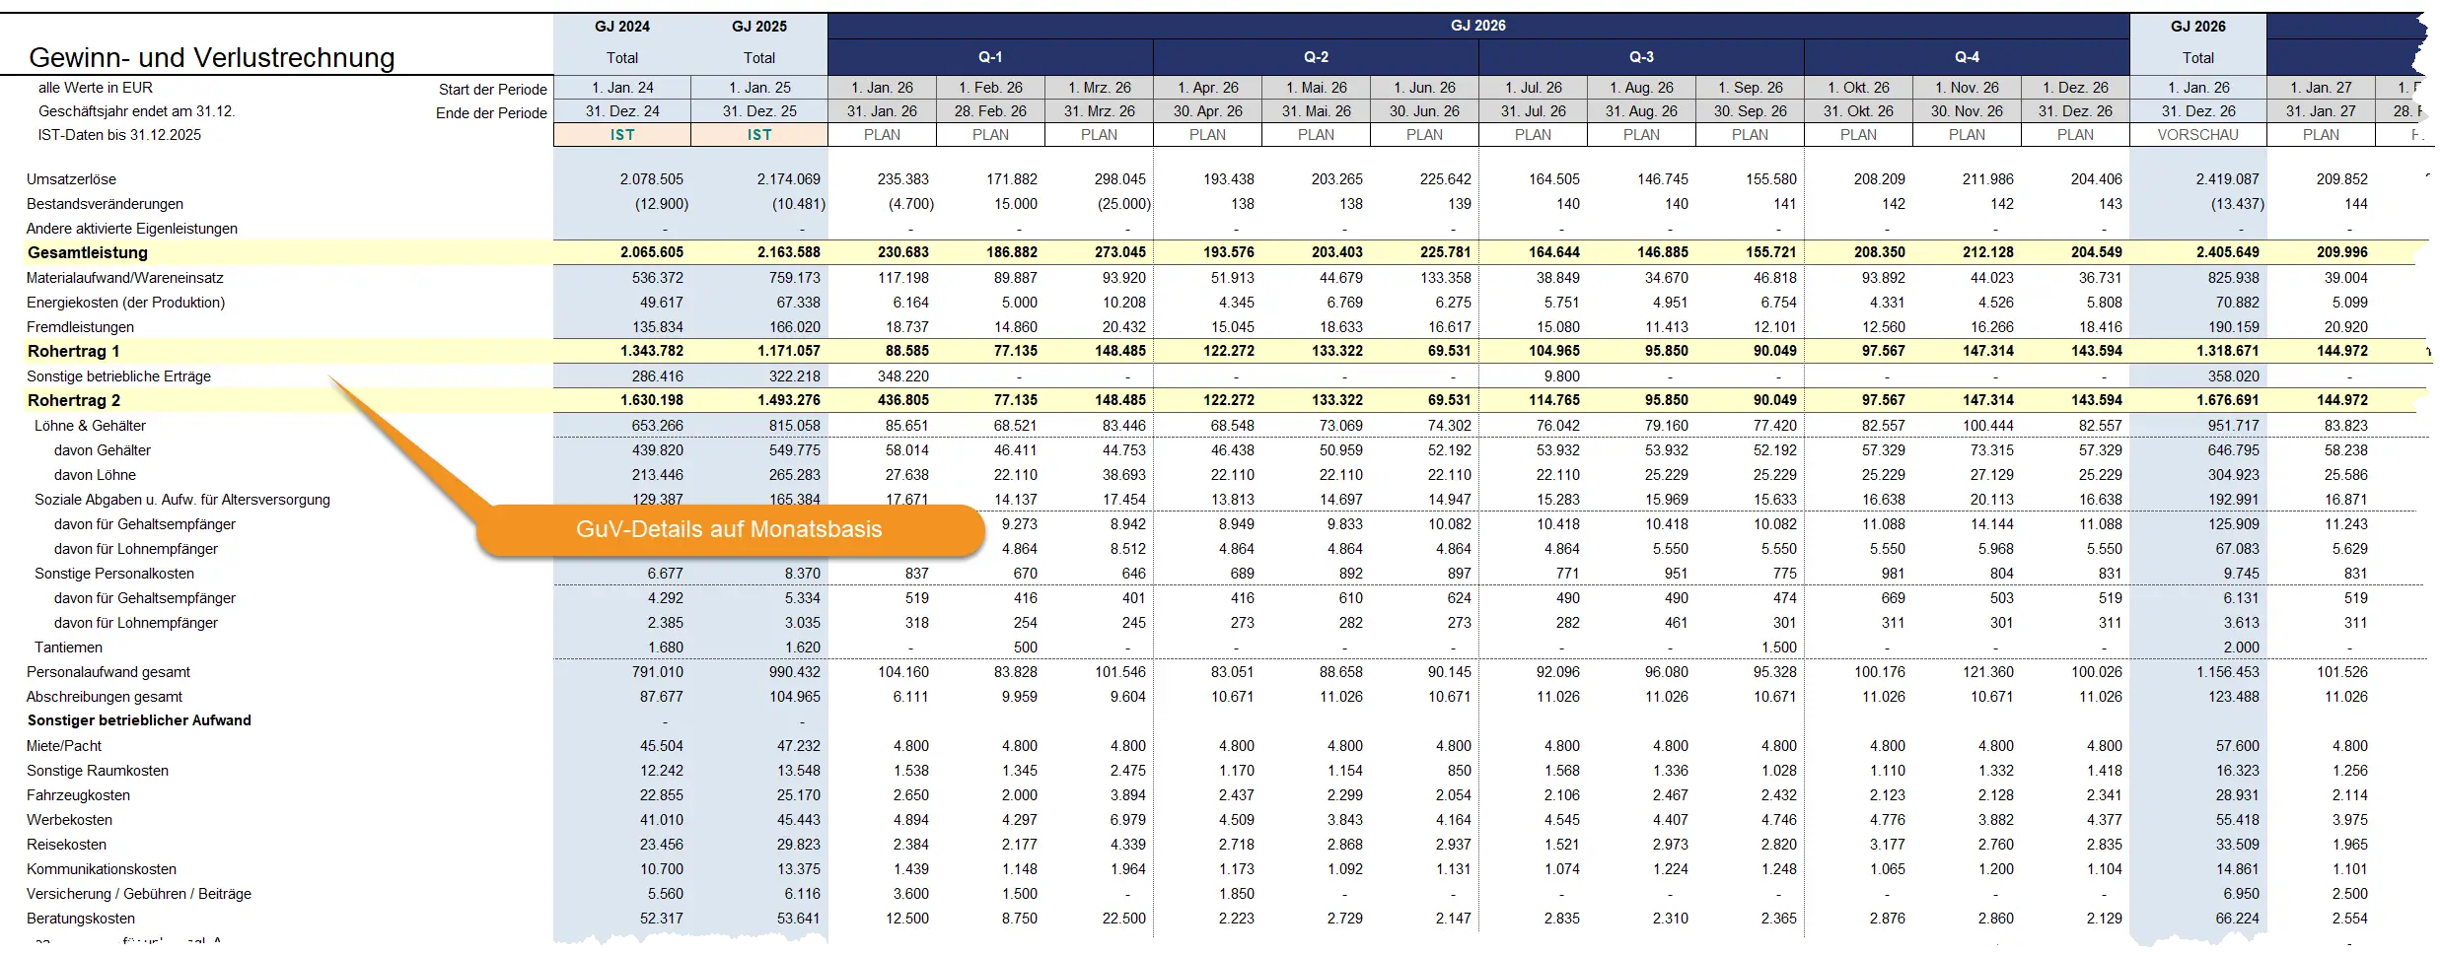The width and height of the screenshot is (2442, 955).
Task: Click the GJ 2025 column header
Action: point(758,27)
